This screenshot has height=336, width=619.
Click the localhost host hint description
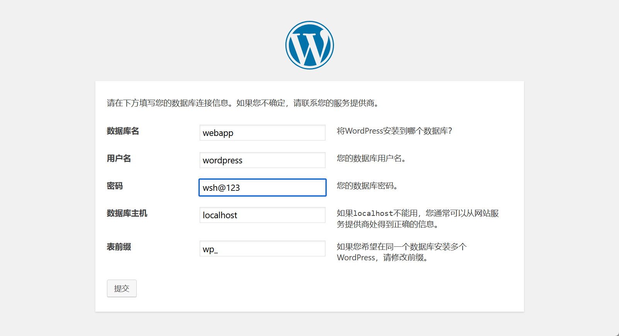pos(418,219)
